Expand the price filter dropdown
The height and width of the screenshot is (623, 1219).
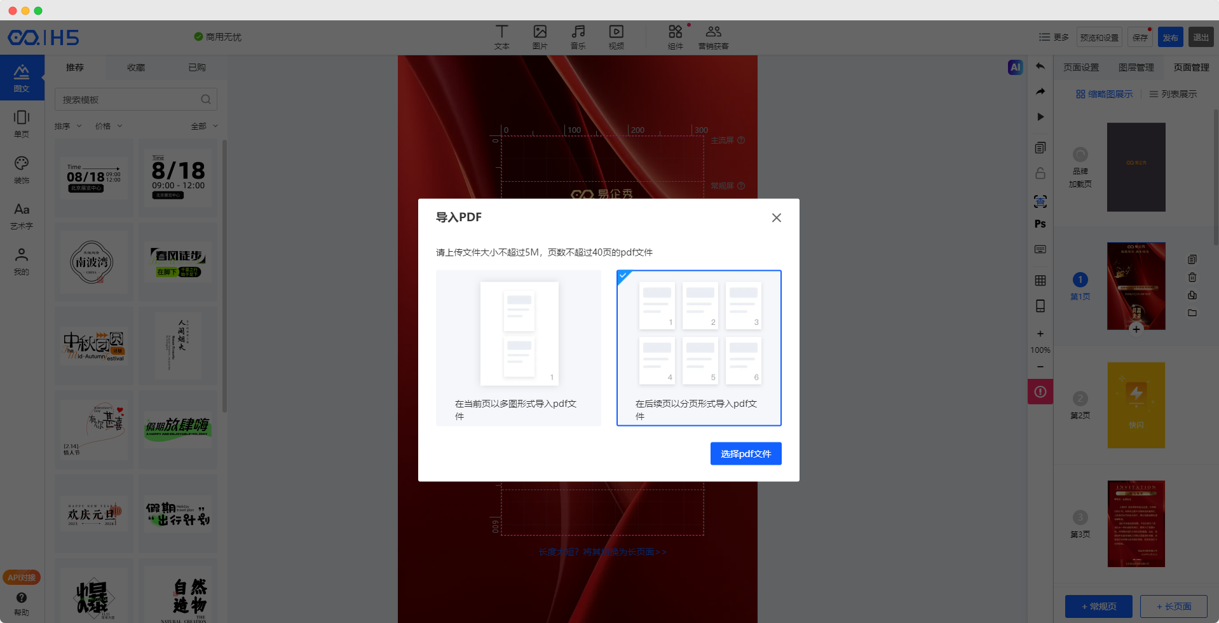point(109,126)
